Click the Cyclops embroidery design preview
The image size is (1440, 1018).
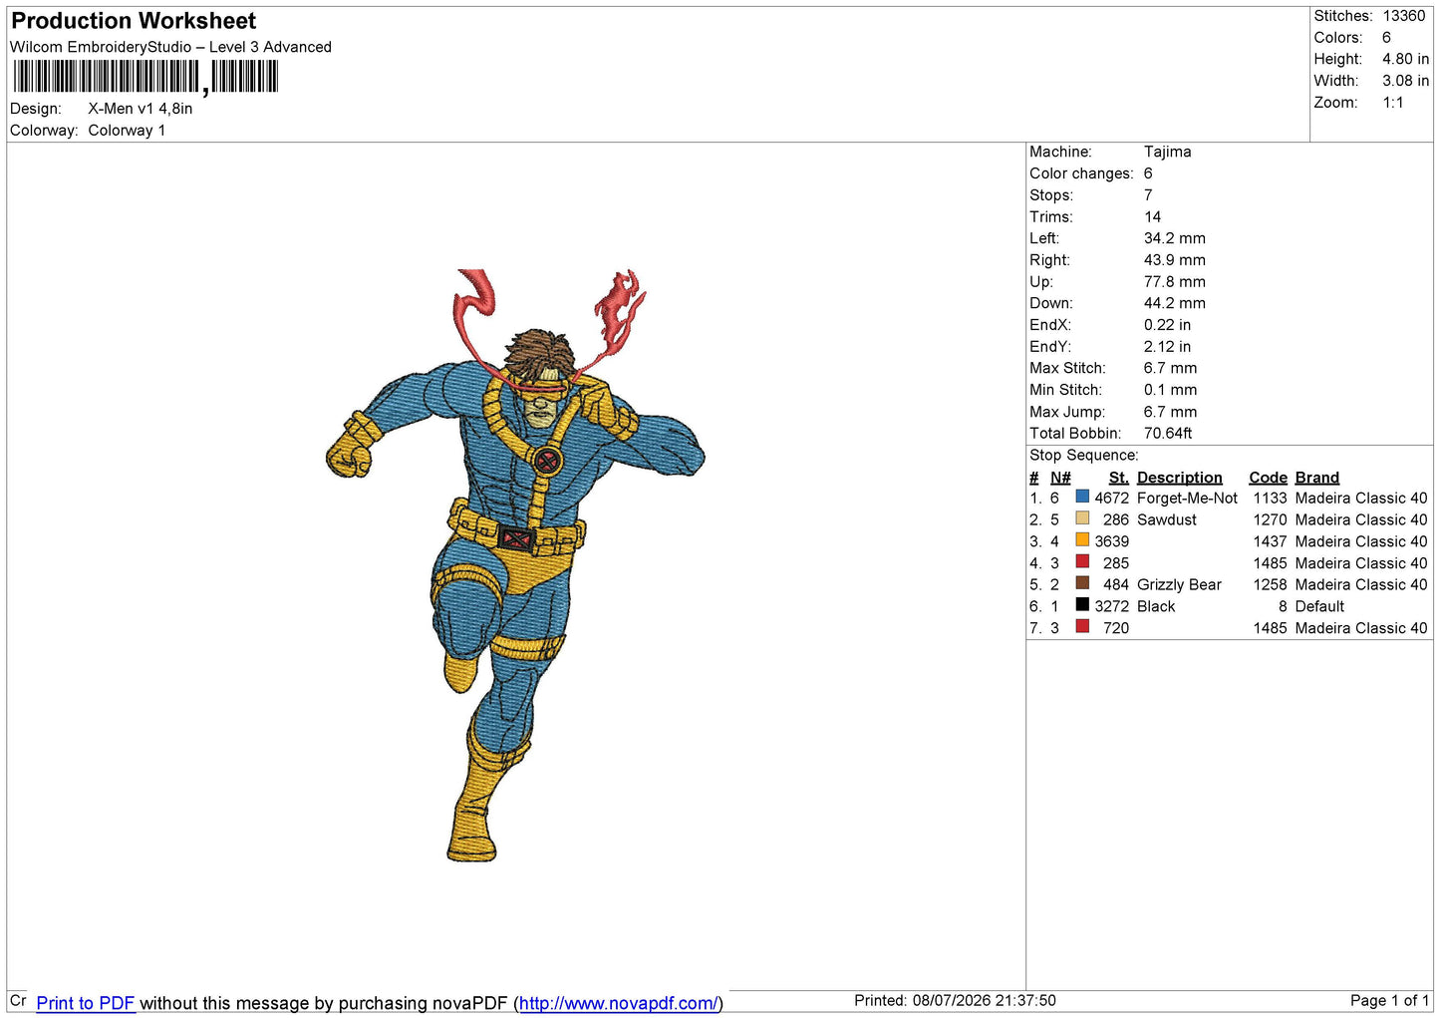[515, 564]
